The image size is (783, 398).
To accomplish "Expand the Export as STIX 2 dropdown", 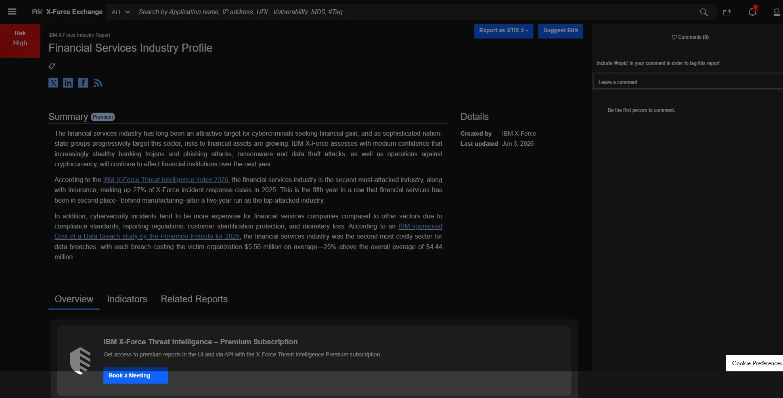I will pos(504,31).
